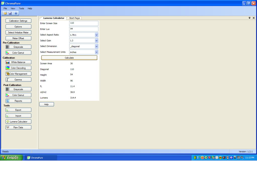
Task: Open Meter Offset
Action: click(18, 38)
